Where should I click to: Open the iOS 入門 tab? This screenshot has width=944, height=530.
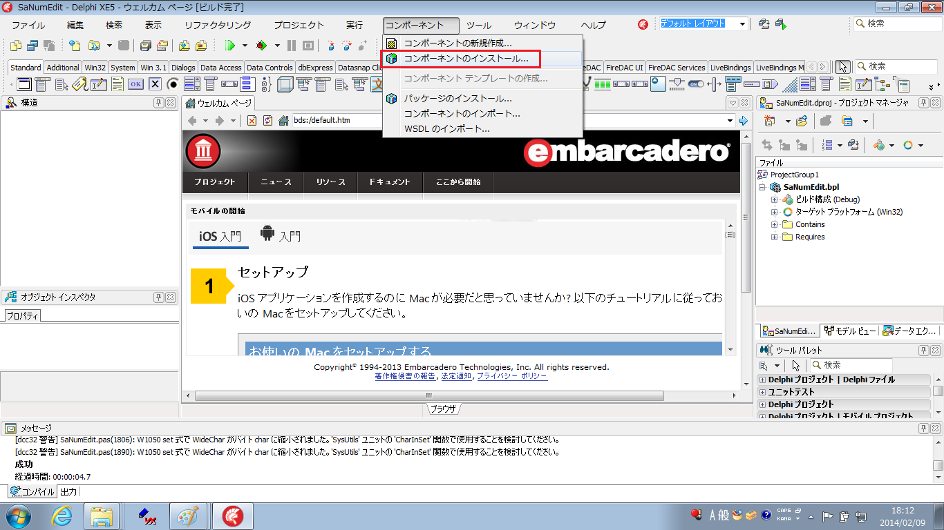220,236
